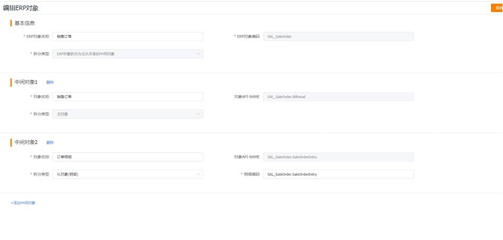This screenshot has height=240, width=503.
Task: Expand the 主对象 拆分类型 dropdown
Action: [128, 114]
